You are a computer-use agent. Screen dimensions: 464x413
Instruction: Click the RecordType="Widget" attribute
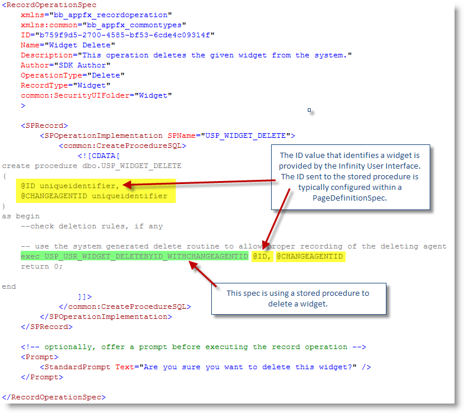pos(65,85)
